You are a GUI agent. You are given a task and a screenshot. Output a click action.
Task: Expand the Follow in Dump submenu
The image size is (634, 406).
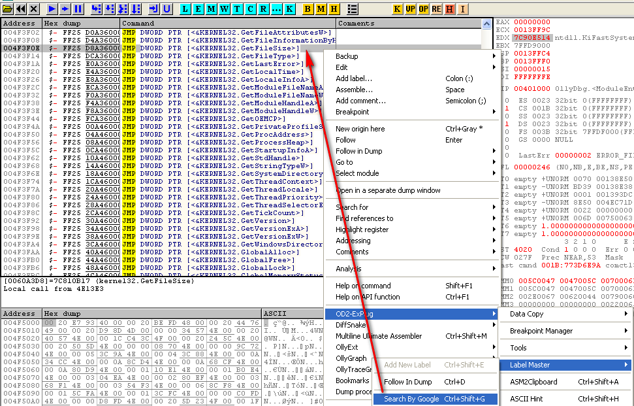click(411, 151)
